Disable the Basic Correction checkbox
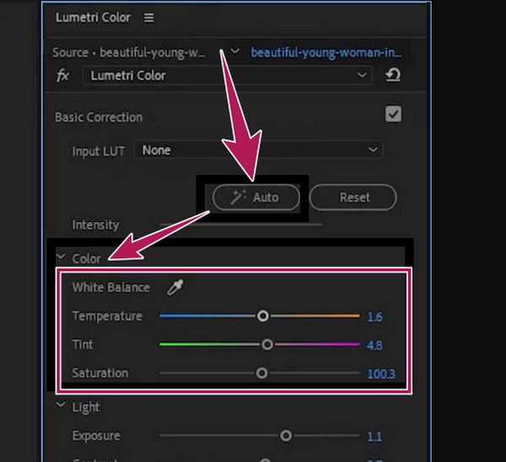 click(x=393, y=114)
